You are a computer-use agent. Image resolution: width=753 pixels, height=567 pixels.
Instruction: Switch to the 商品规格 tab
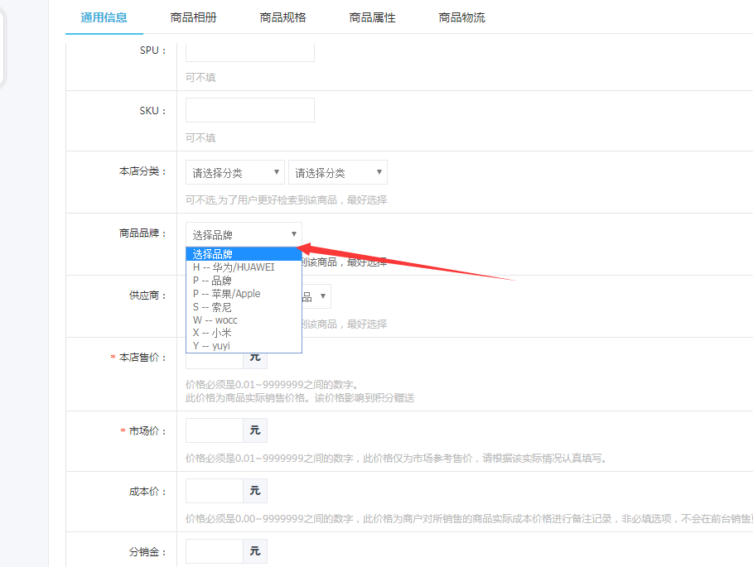(x=282, y=17)
